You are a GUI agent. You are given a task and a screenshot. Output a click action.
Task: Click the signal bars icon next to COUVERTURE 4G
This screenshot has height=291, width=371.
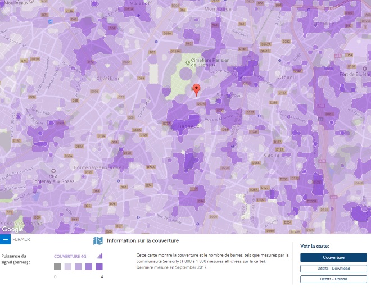click(99, 256)
